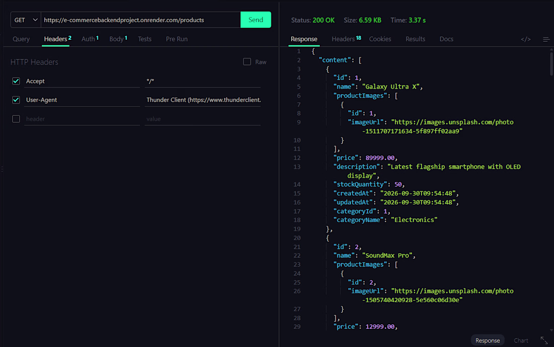This screenshot has height=347, width=554.
Task: Open the GET method dropdown
Action: pyautogui.click(x=26, y=20)
